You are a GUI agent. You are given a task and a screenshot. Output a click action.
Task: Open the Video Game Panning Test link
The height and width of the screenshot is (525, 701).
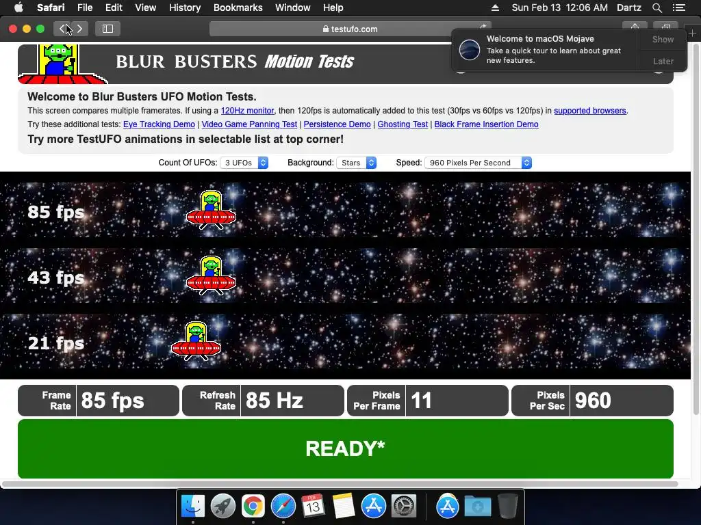[249, 124]
